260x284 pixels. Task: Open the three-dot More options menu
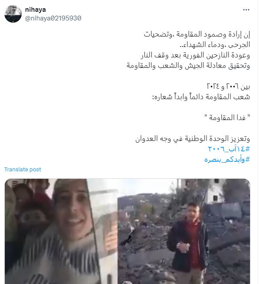pos(246,10)
